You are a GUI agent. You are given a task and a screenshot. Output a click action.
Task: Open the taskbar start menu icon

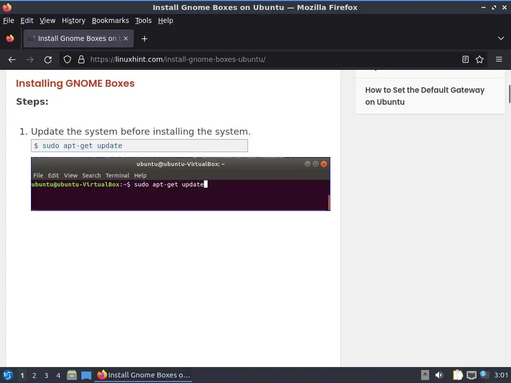pos(8,375)
